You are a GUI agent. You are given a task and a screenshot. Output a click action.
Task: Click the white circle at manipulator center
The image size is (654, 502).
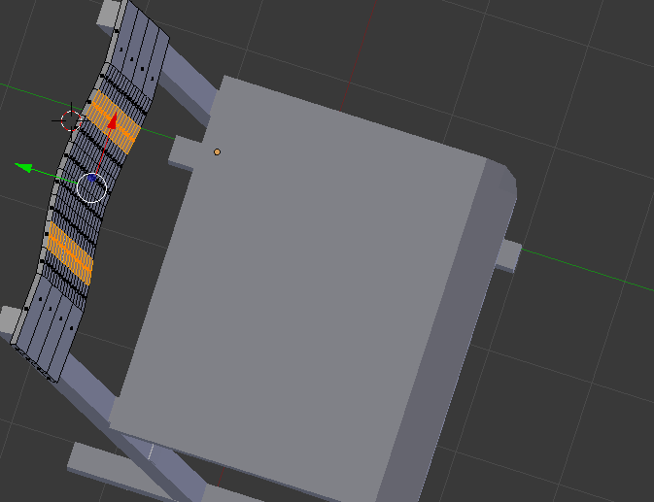click(x=91, y=188)
